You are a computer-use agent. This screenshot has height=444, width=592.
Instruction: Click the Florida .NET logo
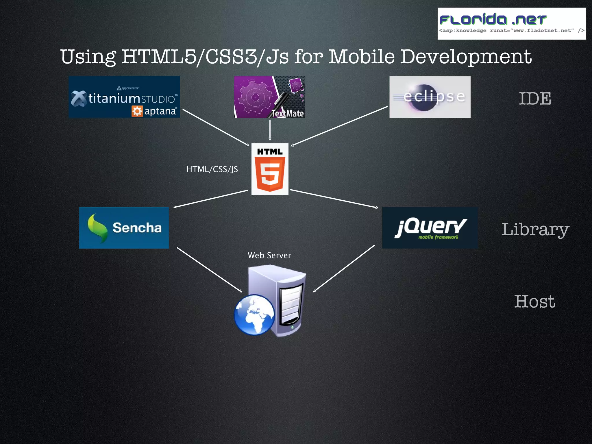[x=512, y=24]
